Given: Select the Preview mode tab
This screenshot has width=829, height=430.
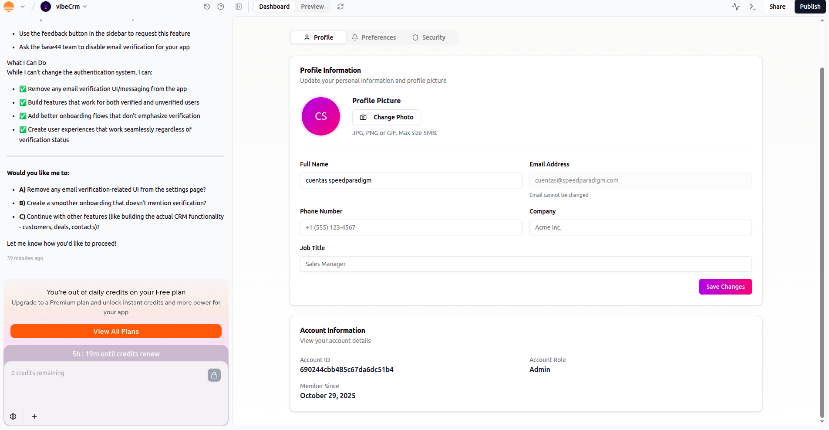Looking at the screenshot, I should pos(312,7).
